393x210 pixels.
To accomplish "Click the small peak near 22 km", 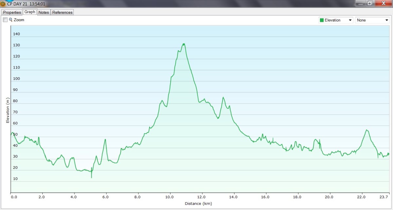I will pos(367,130).
